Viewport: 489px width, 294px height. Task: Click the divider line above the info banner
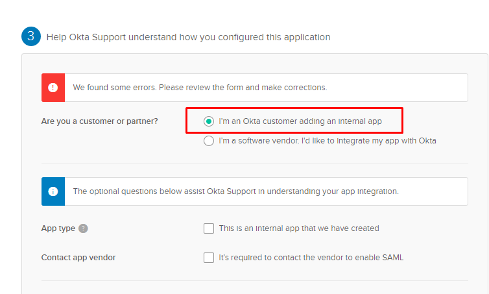[254, 164]
